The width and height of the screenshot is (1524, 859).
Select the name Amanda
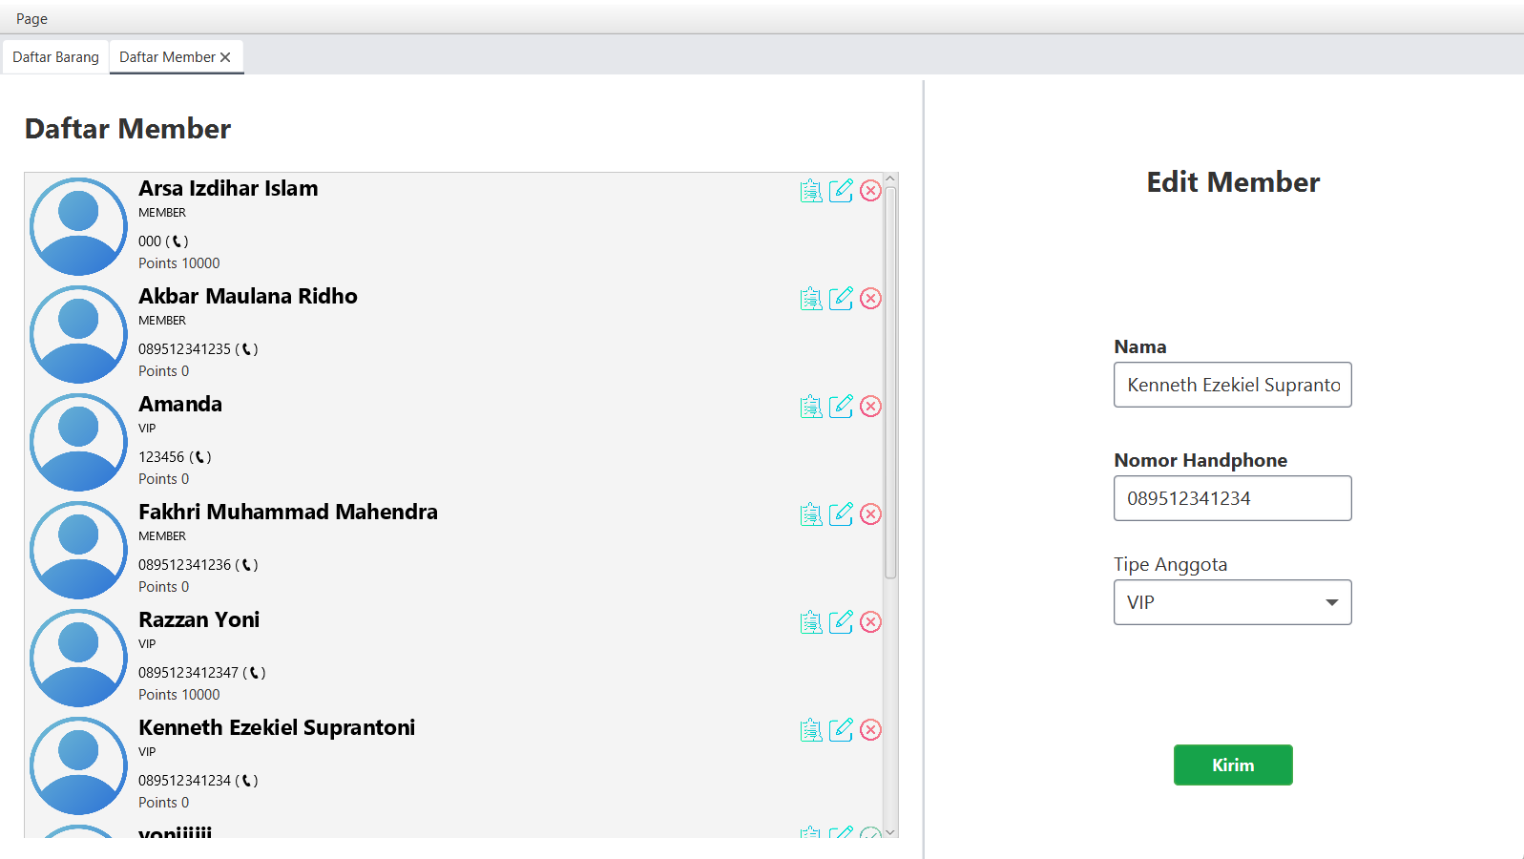click(180, 404)
